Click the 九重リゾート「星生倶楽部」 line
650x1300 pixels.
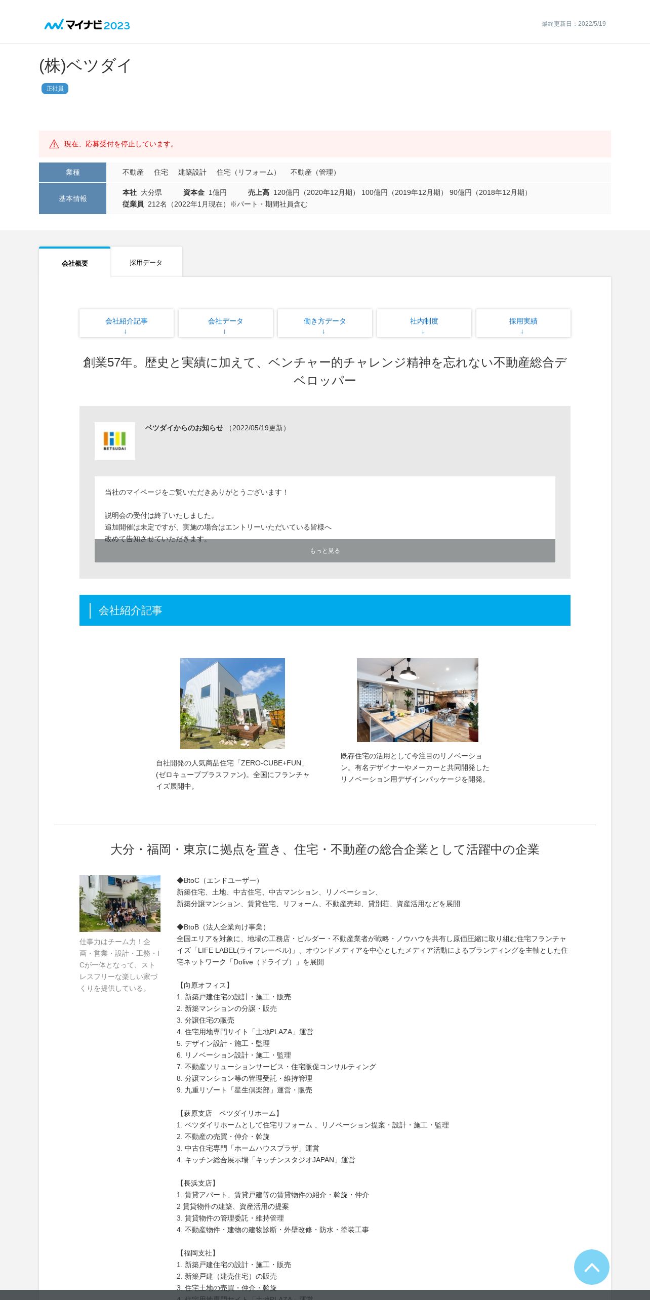click(245, 1090)
